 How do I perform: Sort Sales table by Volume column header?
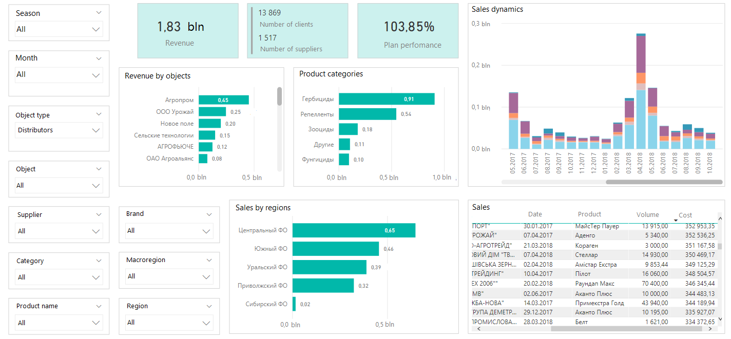[x=648, y=215]
